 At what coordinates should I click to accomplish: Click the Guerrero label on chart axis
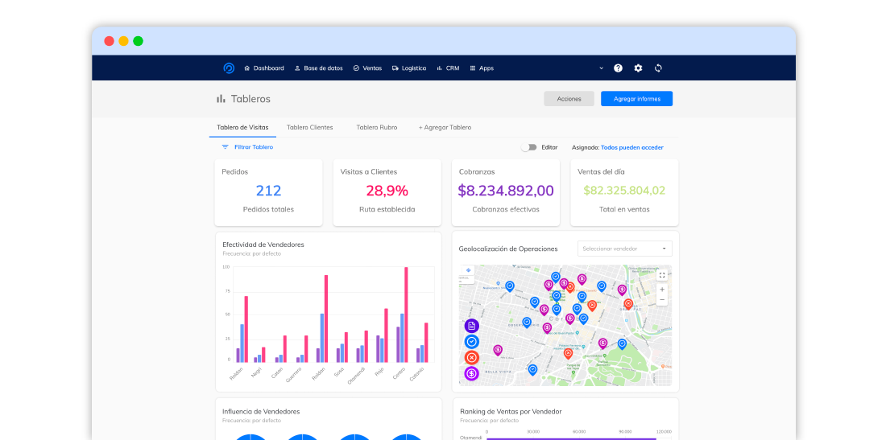pos(294,375)
